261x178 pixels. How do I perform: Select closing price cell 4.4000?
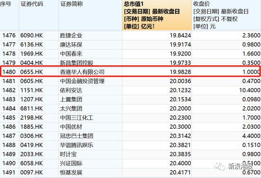click(x=251, y=136)
